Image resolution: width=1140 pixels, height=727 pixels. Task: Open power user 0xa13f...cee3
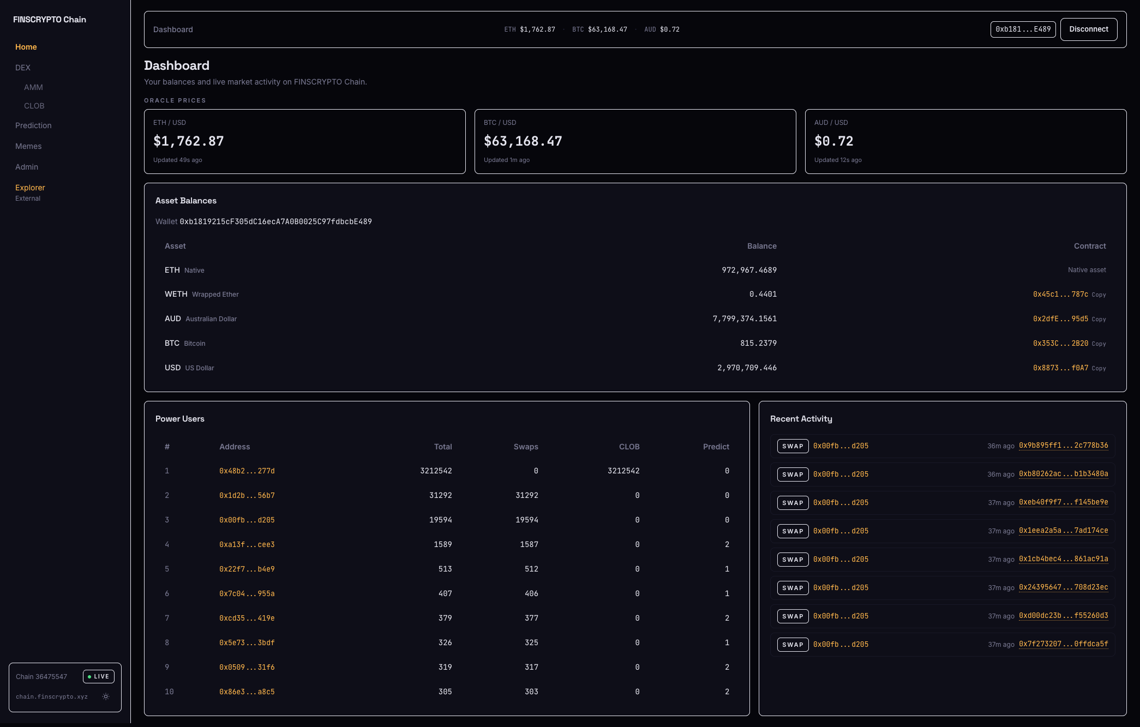[x=247, y=544]
